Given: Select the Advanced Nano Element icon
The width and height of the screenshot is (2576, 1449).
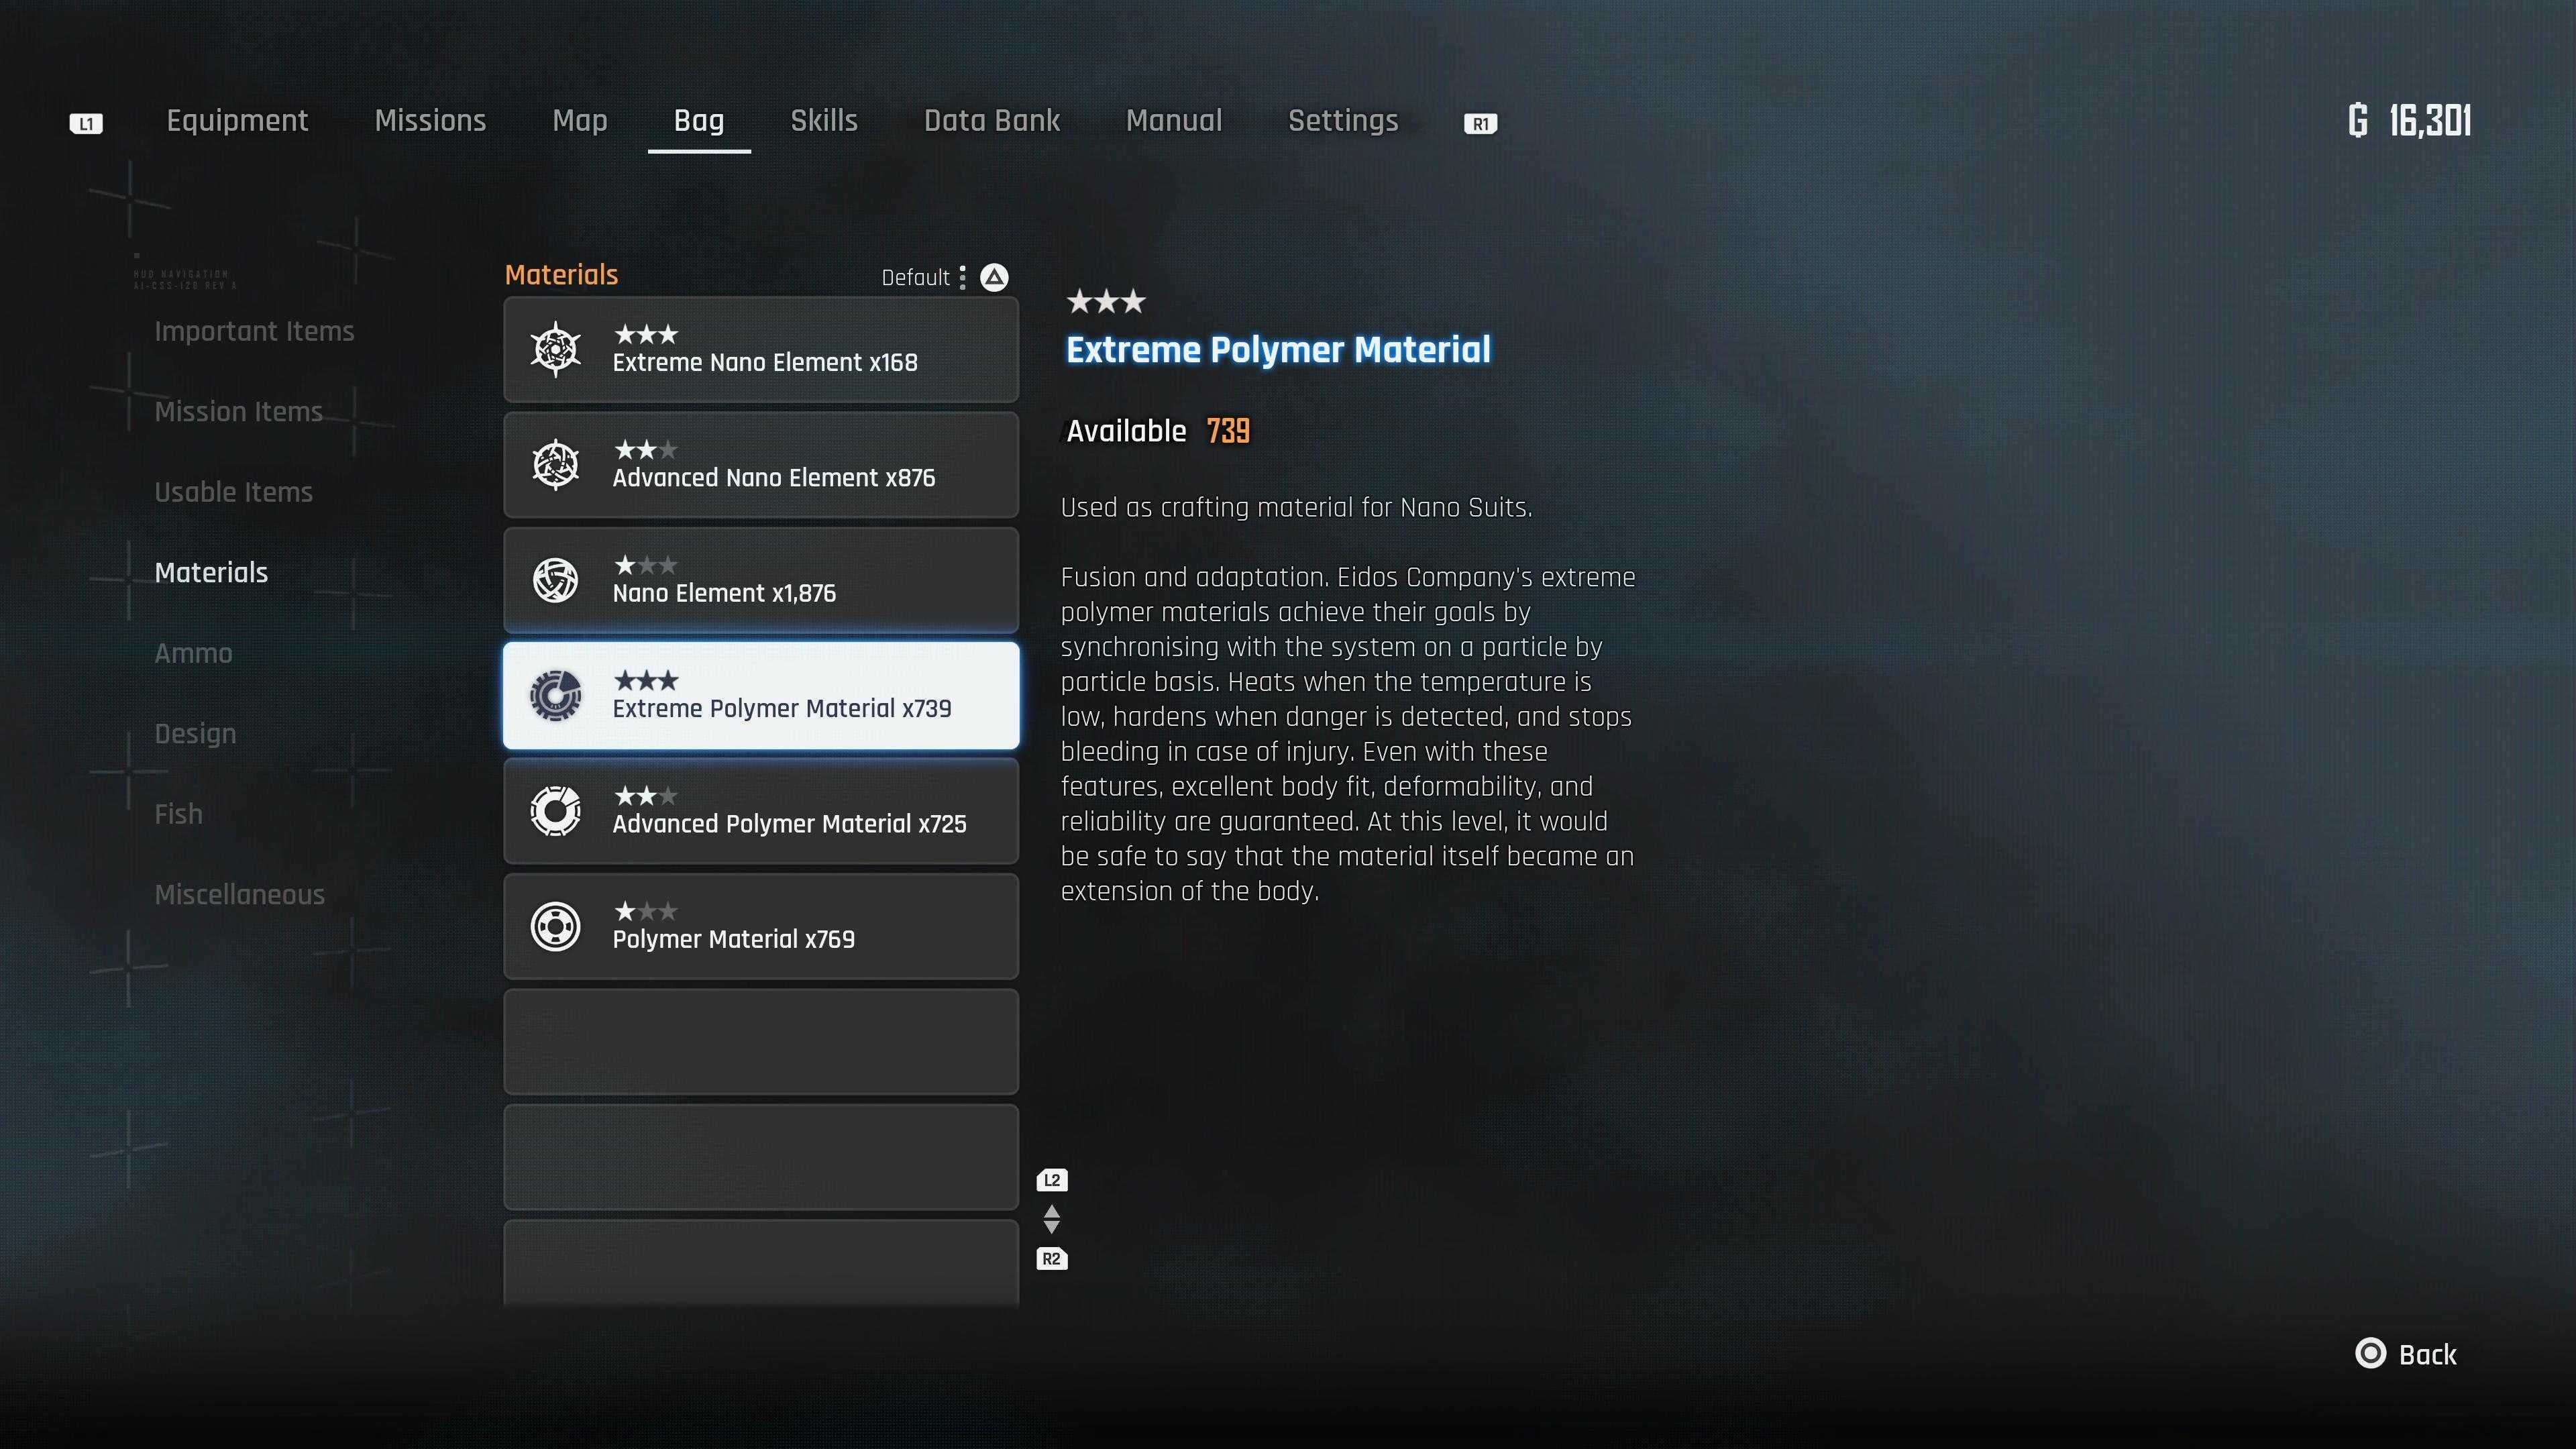Looking at the screenshot, I should pos(555,464).
